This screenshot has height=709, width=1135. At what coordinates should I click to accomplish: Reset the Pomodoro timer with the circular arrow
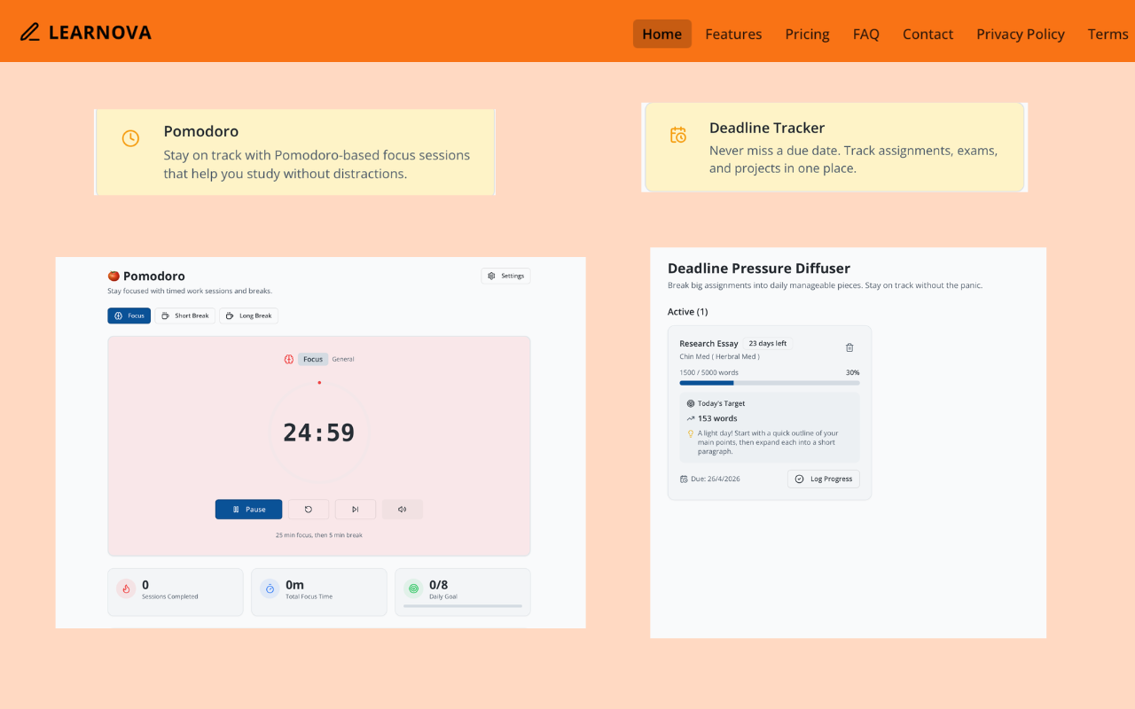point(309,509)
